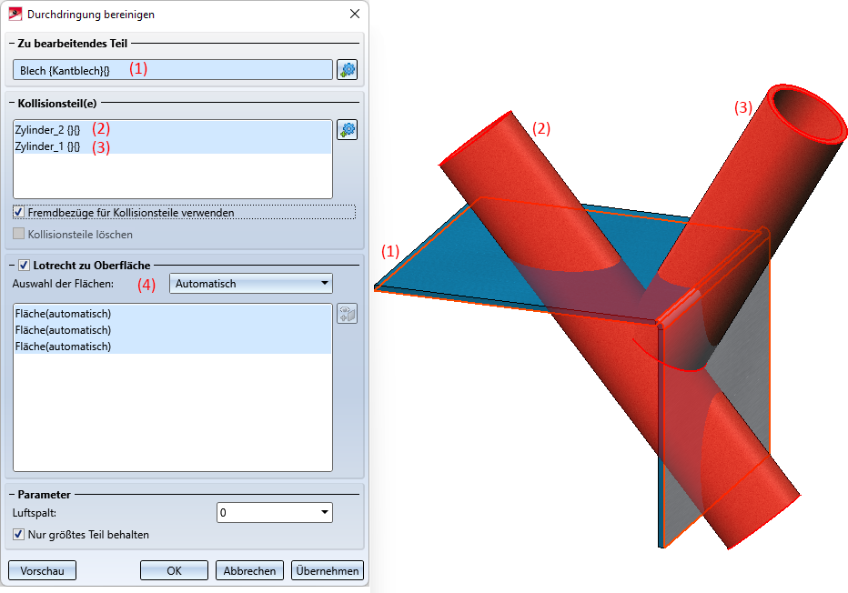Select the second Fläche(automatisch) entry
The image size is (848, 593).
point(173,330)
